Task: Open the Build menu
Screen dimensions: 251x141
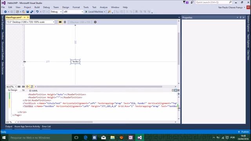Action: tap(37, 7)
